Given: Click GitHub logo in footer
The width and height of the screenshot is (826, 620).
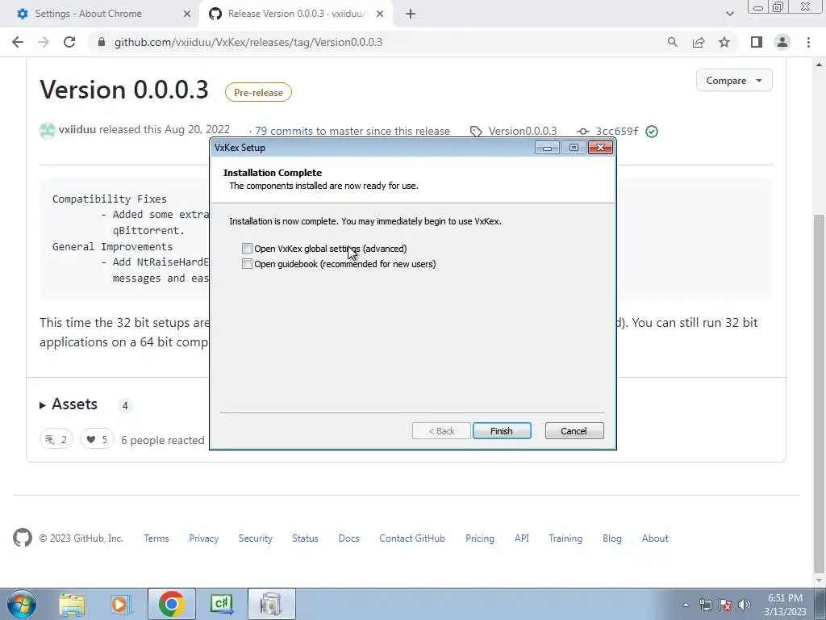Looking at the screenshot, I should [x=23, y=538].
